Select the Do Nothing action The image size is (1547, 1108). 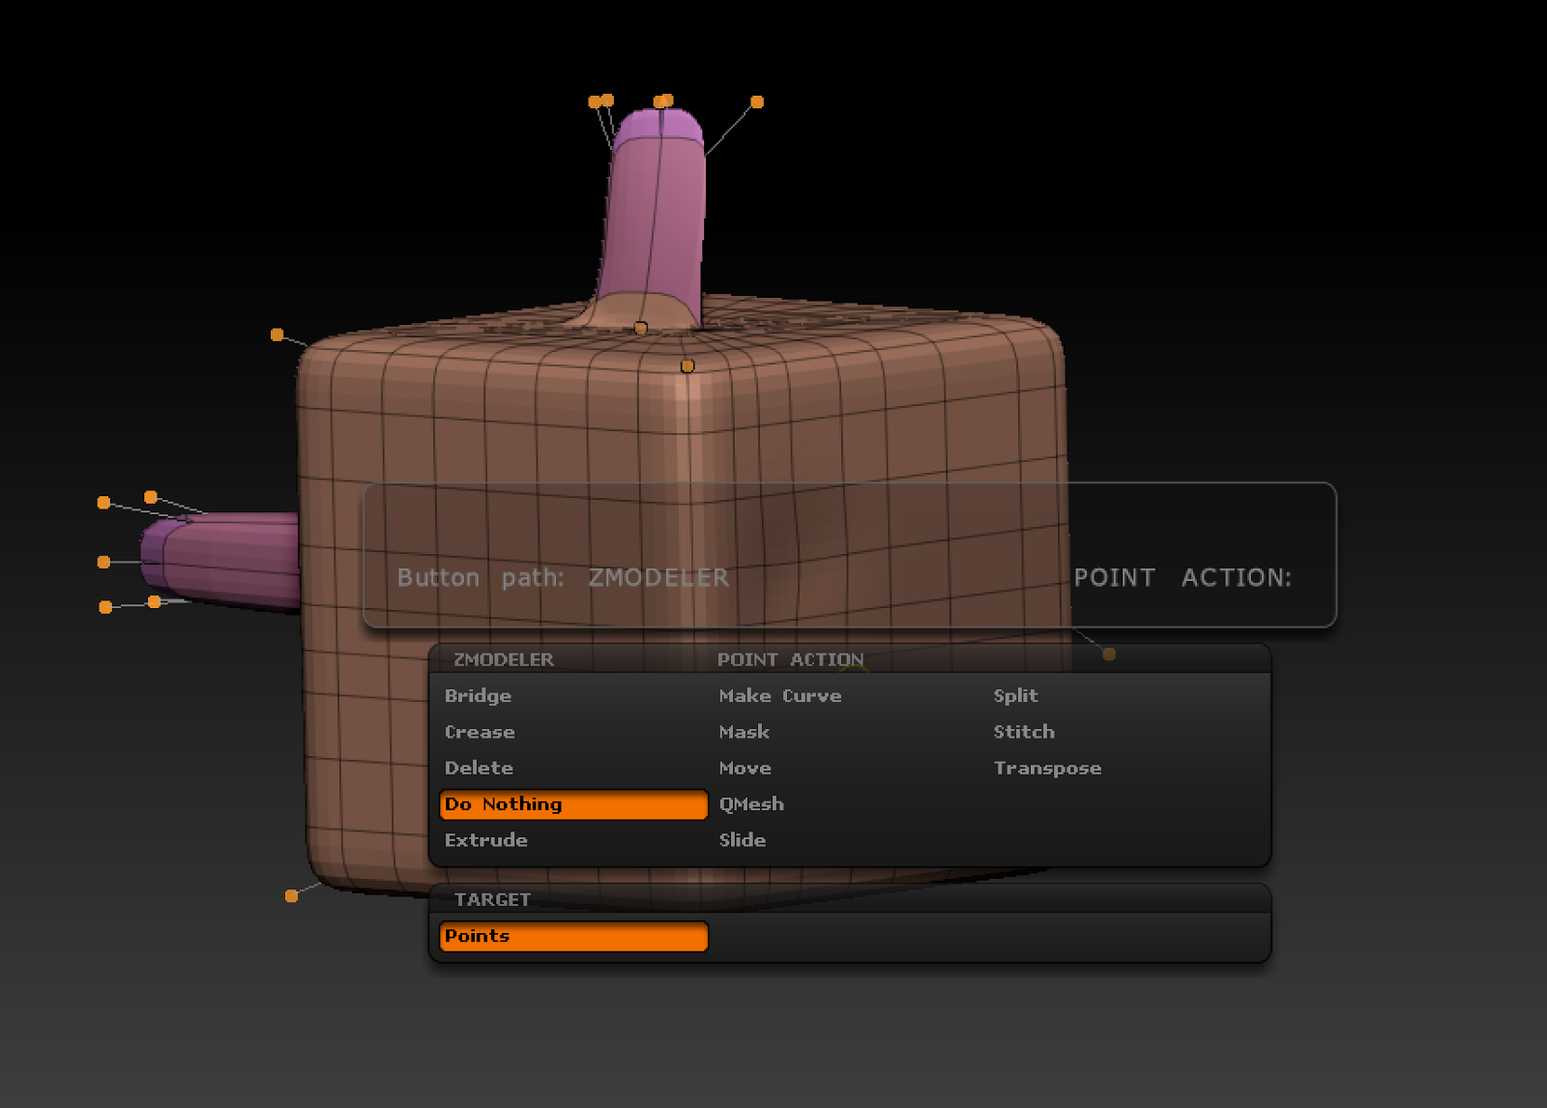[501, 804]
